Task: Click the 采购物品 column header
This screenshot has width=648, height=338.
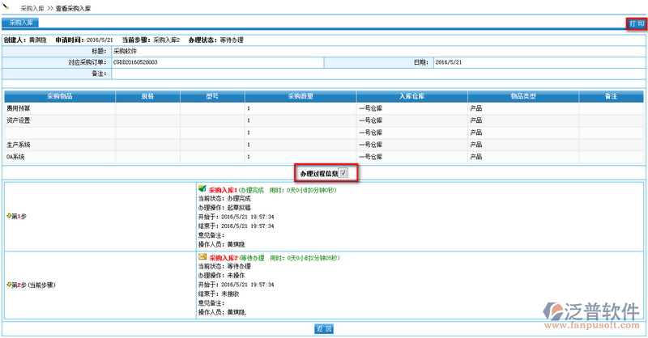Action: tap(59, 95)
